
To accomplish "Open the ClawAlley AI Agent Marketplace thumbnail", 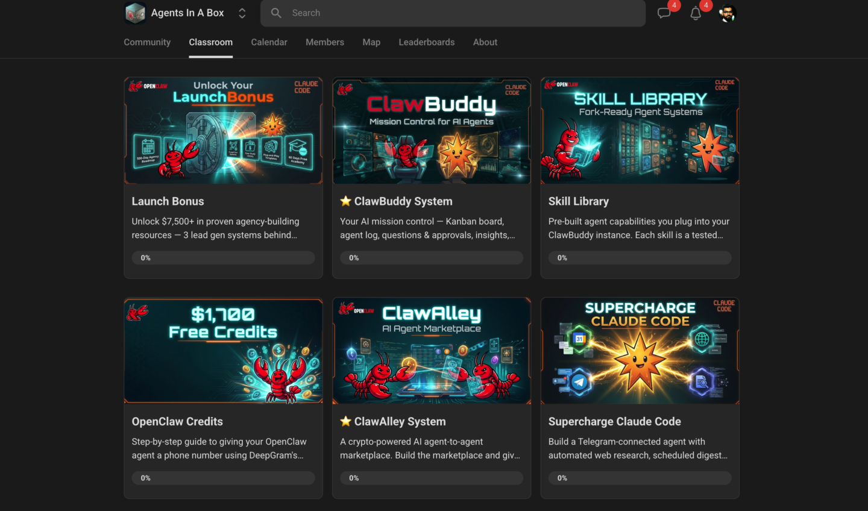I will click(x=432, y=351).
